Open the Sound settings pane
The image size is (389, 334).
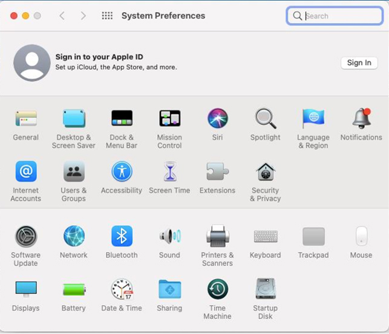(x=169, y=236)
